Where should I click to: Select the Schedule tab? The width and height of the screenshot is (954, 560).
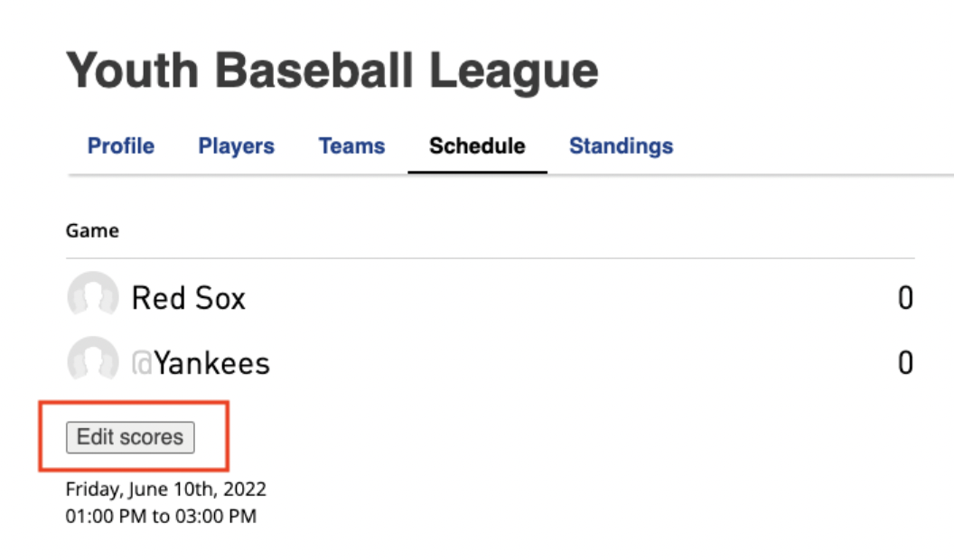click(477, 146)
